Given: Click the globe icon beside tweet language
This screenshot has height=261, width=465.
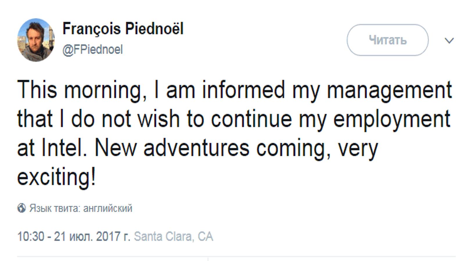Looking at the screenshot, I should click(x=22, y=208).
